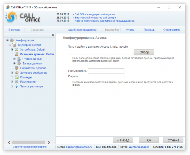Click the Сохранить menu item
The height and width of the screenshot is (155, 190).
click(x=37, y=30)
